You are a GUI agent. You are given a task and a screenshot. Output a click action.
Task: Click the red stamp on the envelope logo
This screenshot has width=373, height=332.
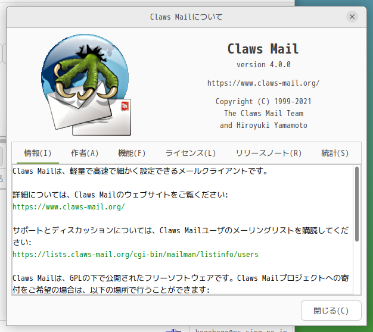coord(125,106)
